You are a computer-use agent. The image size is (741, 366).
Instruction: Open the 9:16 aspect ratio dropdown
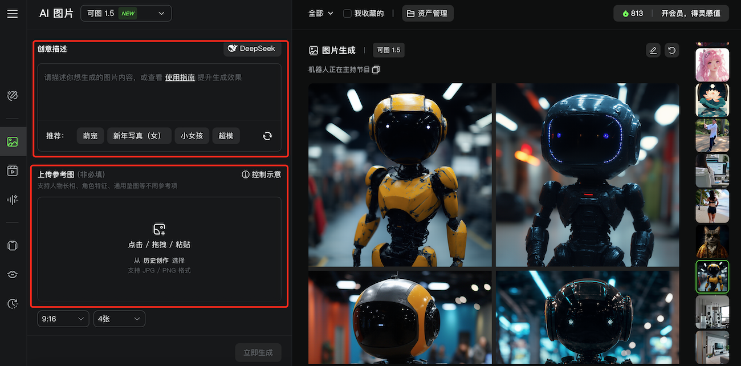(63, 319)
